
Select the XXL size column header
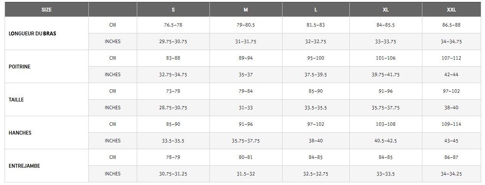[451, 10]
